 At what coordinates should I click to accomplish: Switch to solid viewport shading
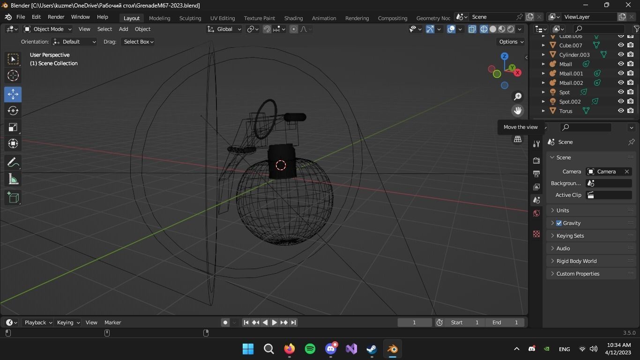tap(493, 29)
